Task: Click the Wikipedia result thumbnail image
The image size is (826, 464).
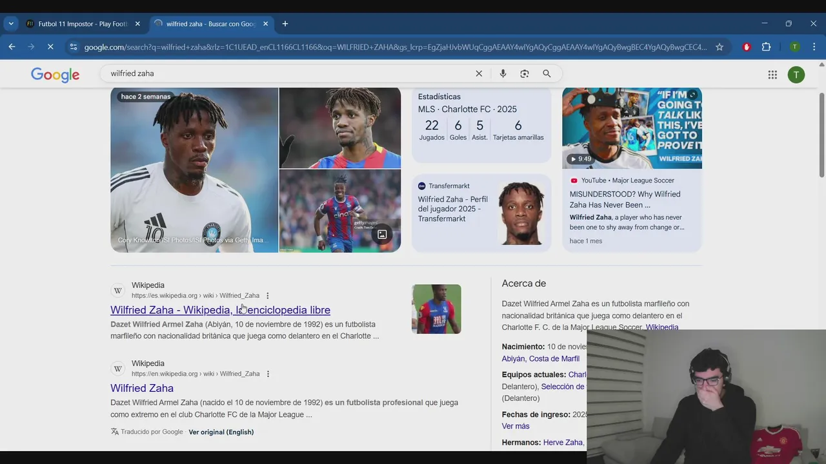Action: point(436,309)
